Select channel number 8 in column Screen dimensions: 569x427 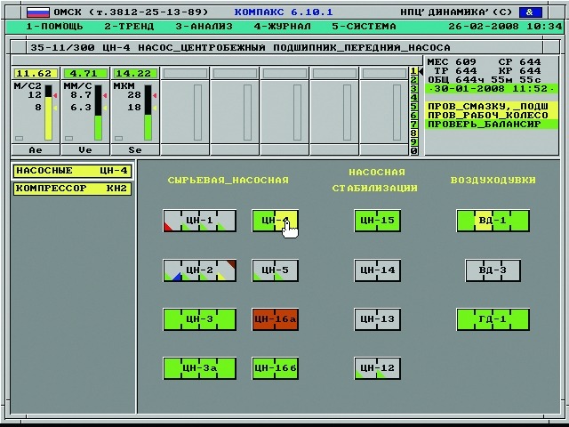413,133
